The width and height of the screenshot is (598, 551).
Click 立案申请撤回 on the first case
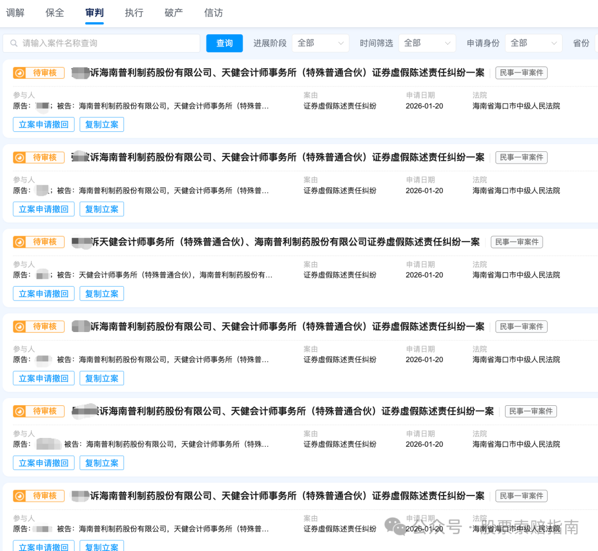click(x=43, y=124)
